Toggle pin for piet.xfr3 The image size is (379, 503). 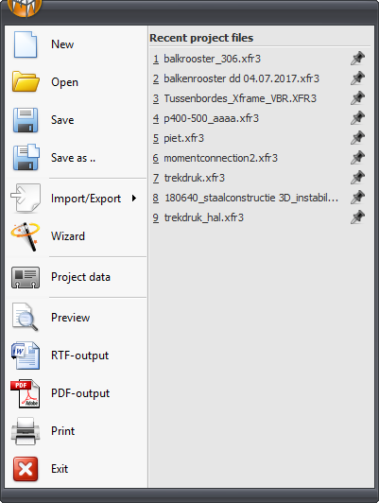357,138
